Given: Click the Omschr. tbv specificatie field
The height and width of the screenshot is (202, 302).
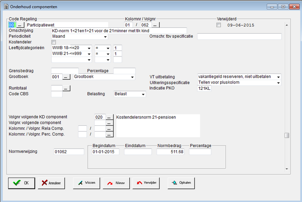Looking at the screenshot, I should click(x=239, y=36).
